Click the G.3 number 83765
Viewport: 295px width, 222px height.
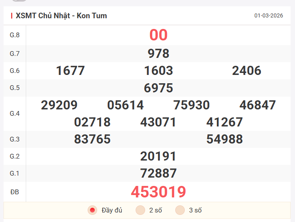[92, 139]
